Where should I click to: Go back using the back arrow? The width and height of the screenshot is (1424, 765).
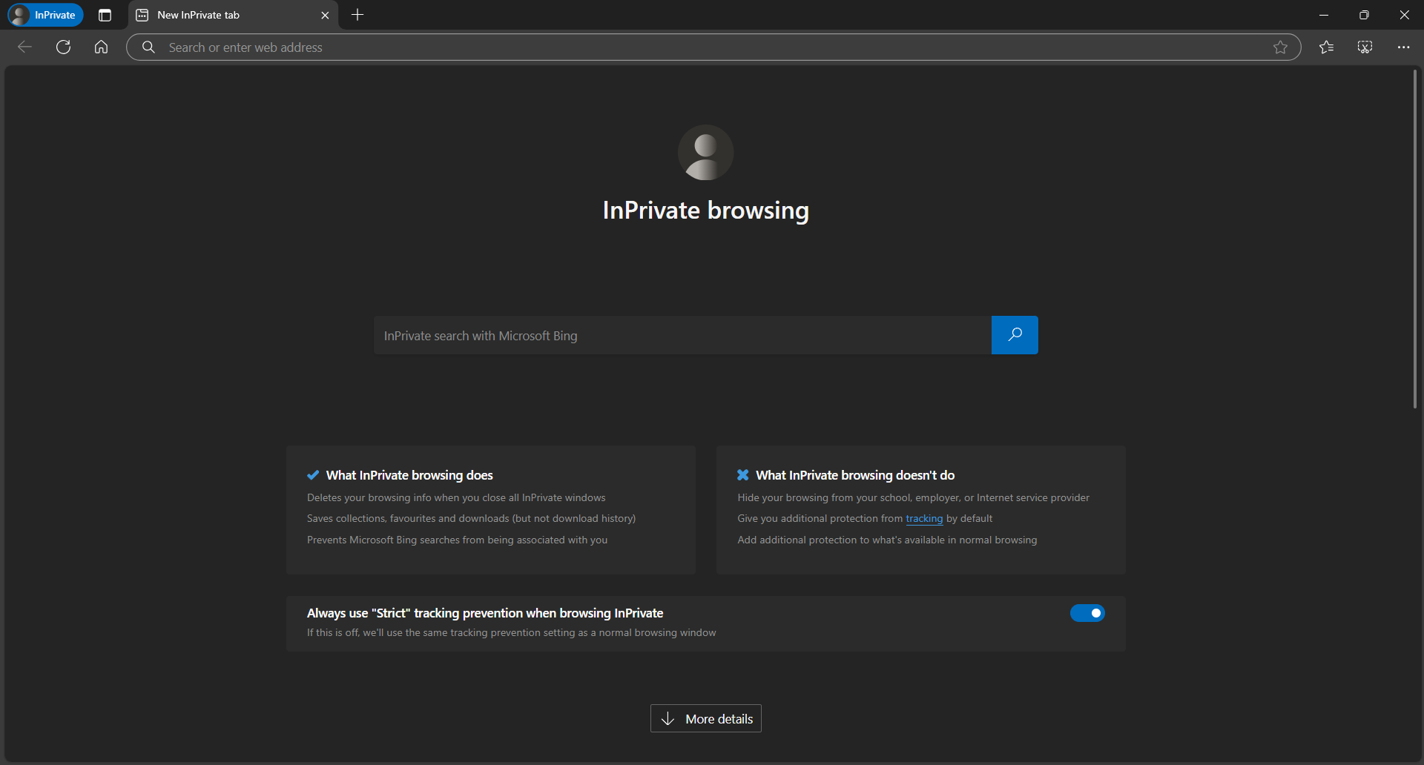click(24, 47)
